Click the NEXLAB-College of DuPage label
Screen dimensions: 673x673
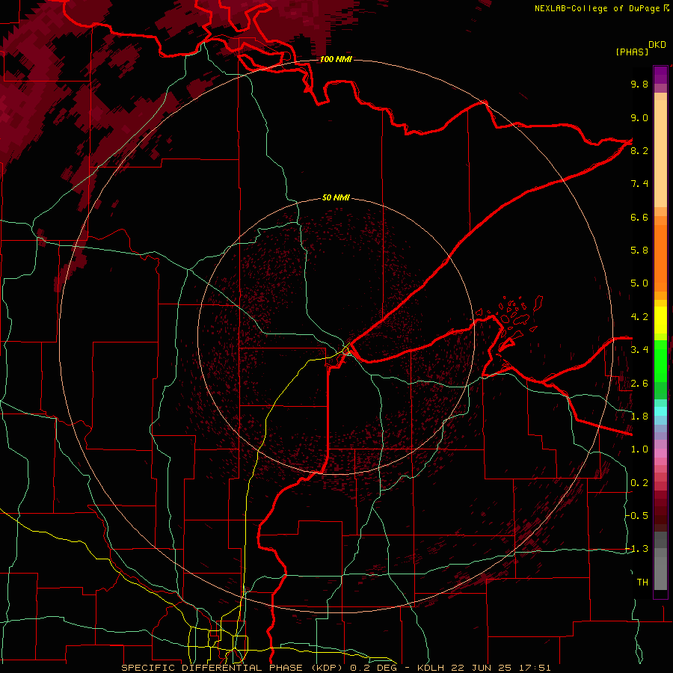click(x=597, y=8)
